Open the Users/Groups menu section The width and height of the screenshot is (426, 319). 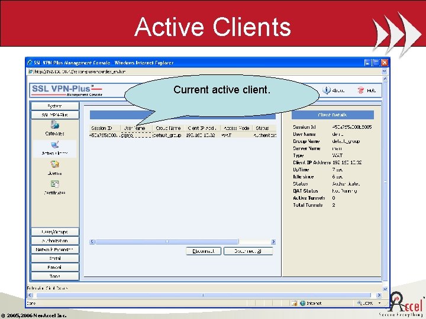click(55, 232)
